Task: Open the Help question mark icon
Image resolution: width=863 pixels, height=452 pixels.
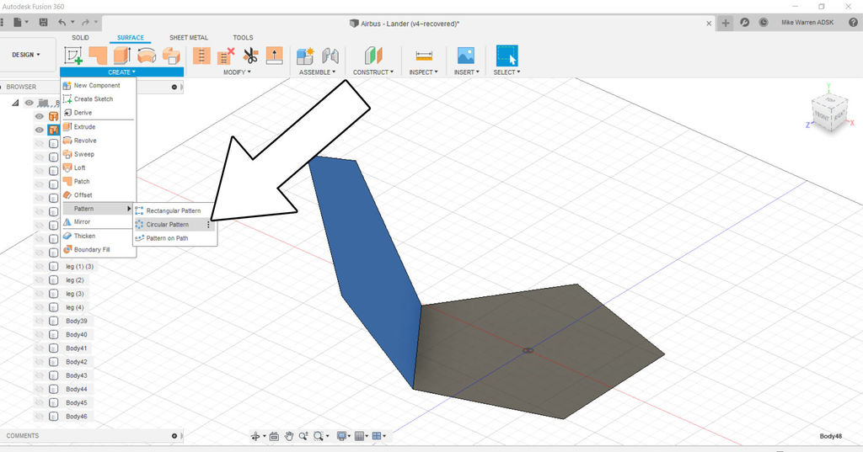Action: [x=854, y=23]
